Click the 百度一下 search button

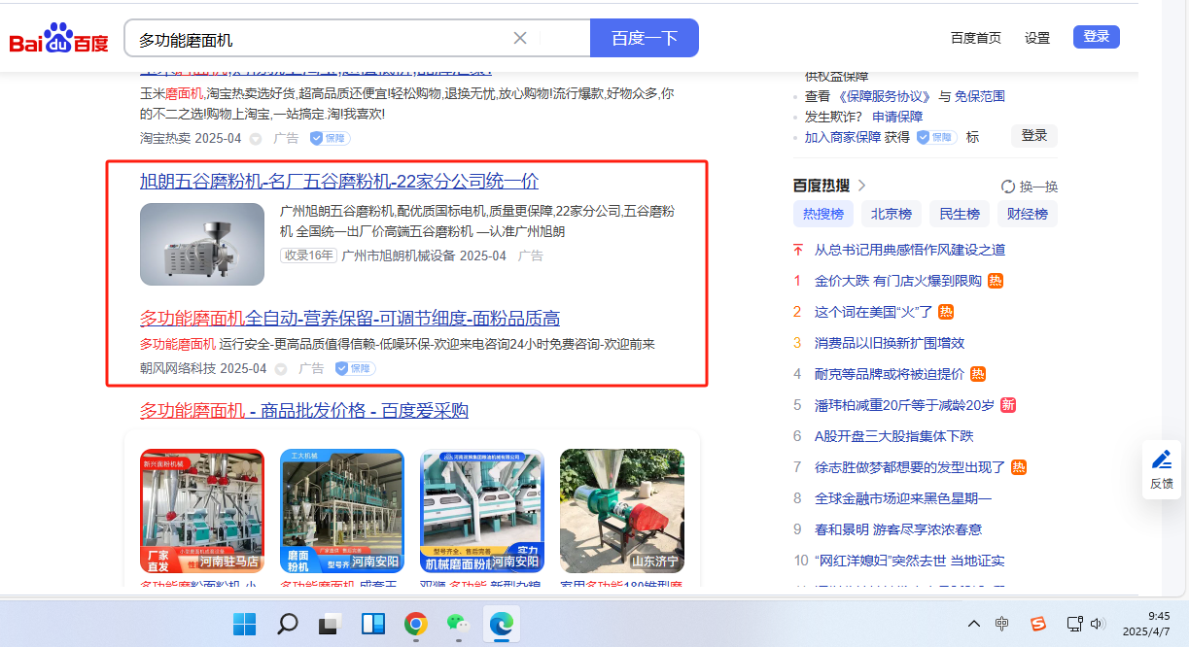tap(644, 38)
